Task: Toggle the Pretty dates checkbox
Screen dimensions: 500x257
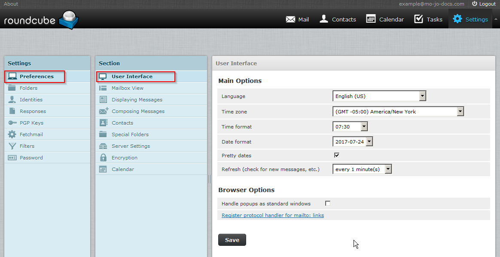Action: point(337,155)
